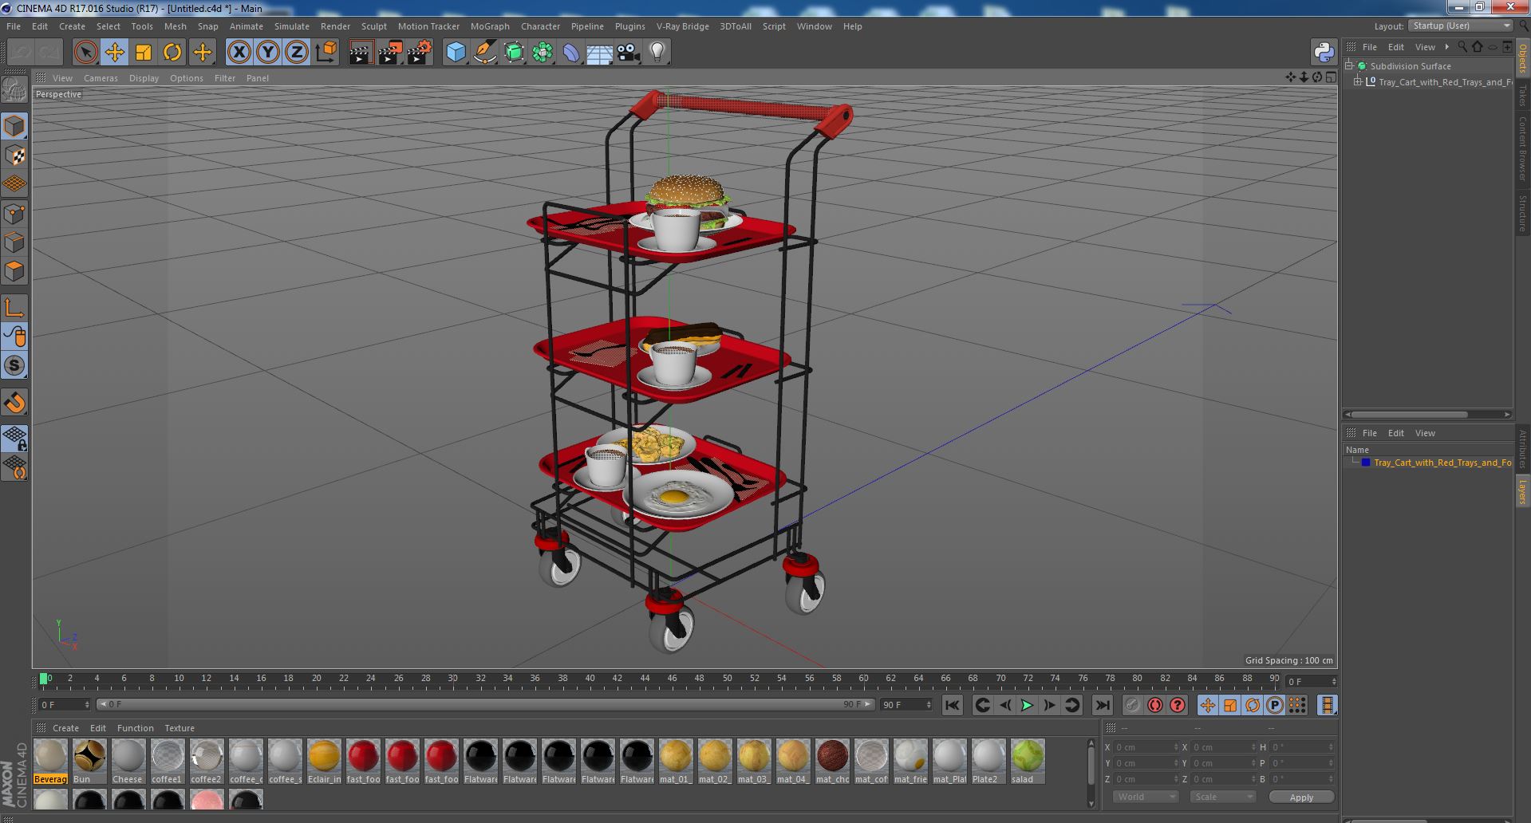
Task: Add a Camera object
Action: coord(628,53)
